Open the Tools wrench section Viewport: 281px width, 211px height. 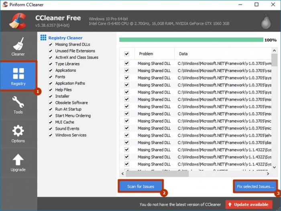pyautogui.click(x=18, y=105)
